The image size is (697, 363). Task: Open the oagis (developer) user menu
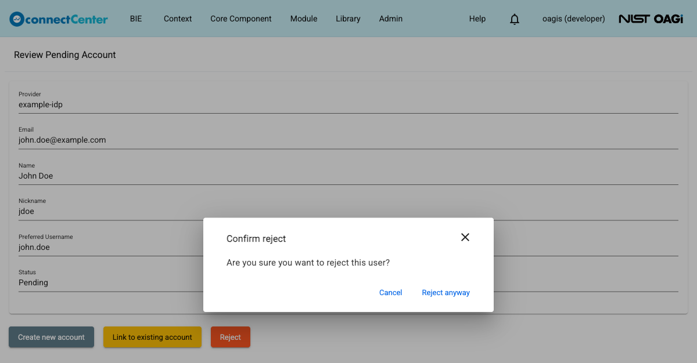click(573, 19)
